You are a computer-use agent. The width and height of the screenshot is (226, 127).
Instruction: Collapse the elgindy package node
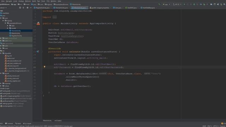tap(3, 21)
